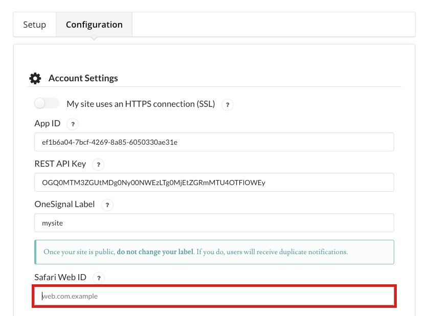Click the 'Safari Web ID' label text
This screenshot has height=316, width=430.
60,278
